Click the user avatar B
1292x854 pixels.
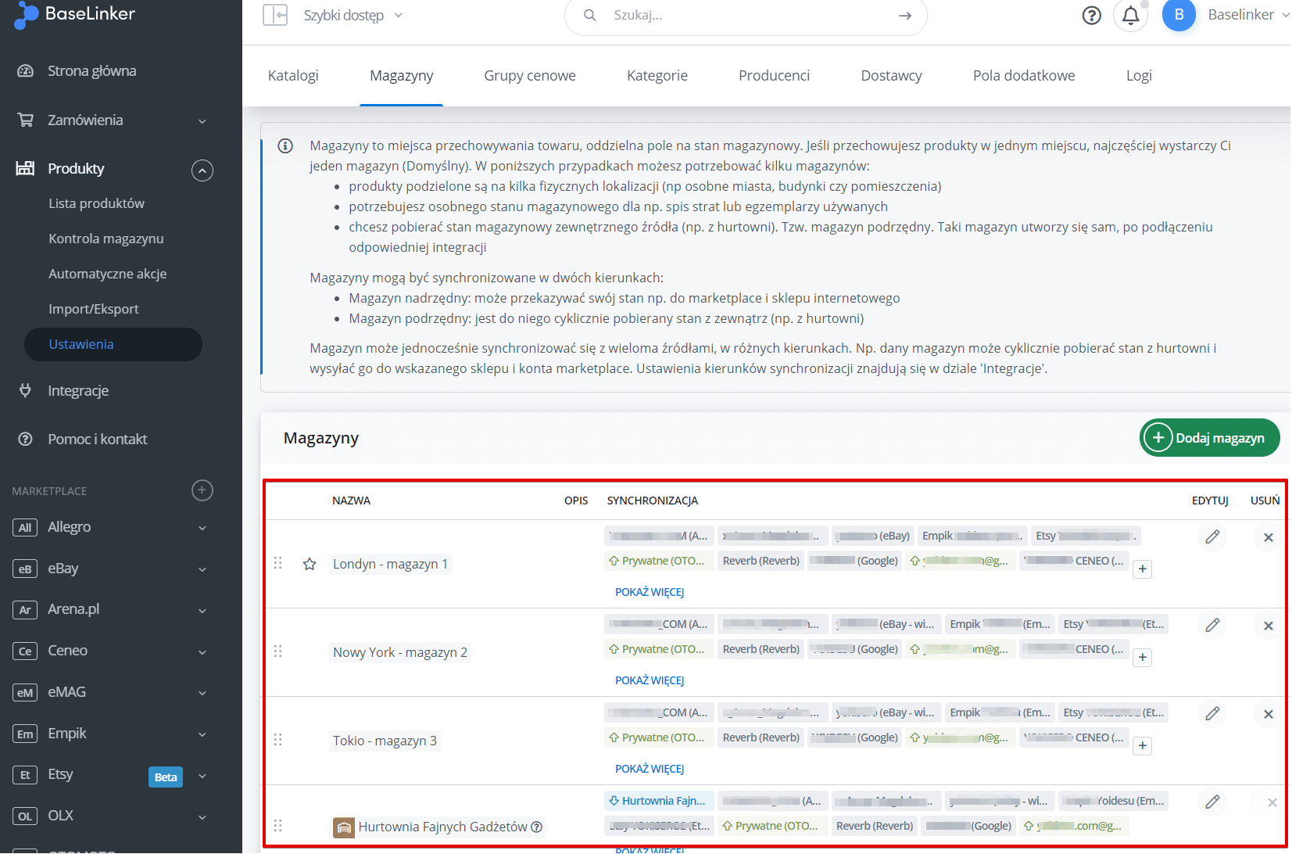(1179, 15)
